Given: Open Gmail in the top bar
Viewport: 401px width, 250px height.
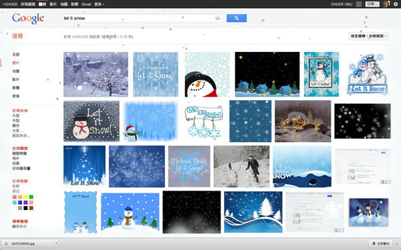Looking at the screenshot, I should point(86,4).
